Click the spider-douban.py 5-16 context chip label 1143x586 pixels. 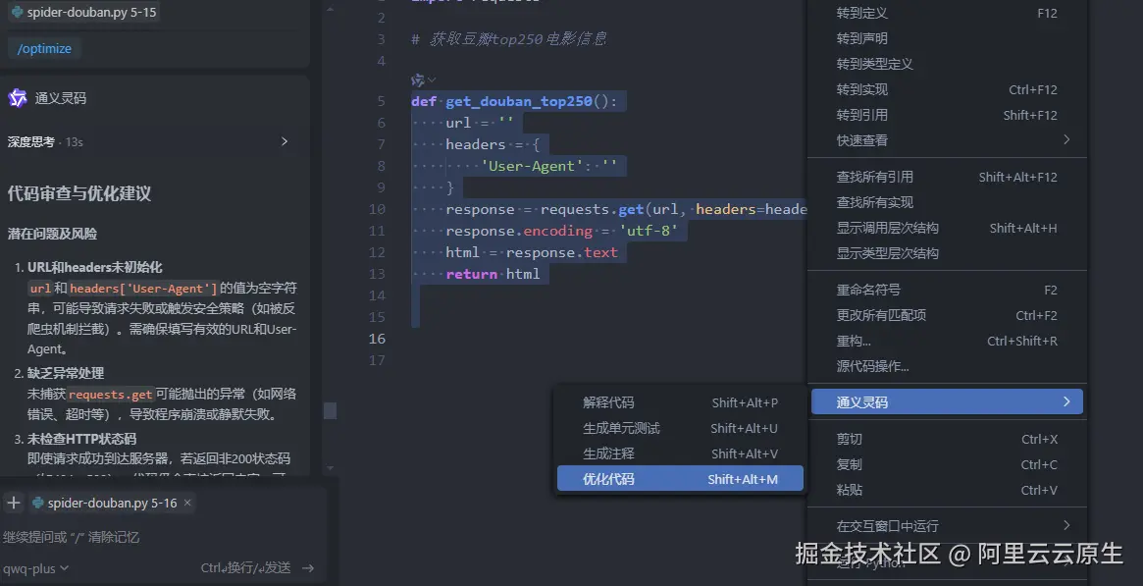click(112, 503)
